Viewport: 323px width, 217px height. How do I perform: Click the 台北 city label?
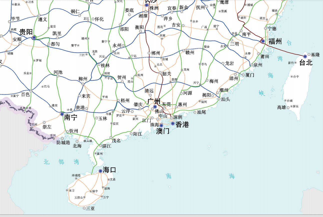tap(306, 62)
